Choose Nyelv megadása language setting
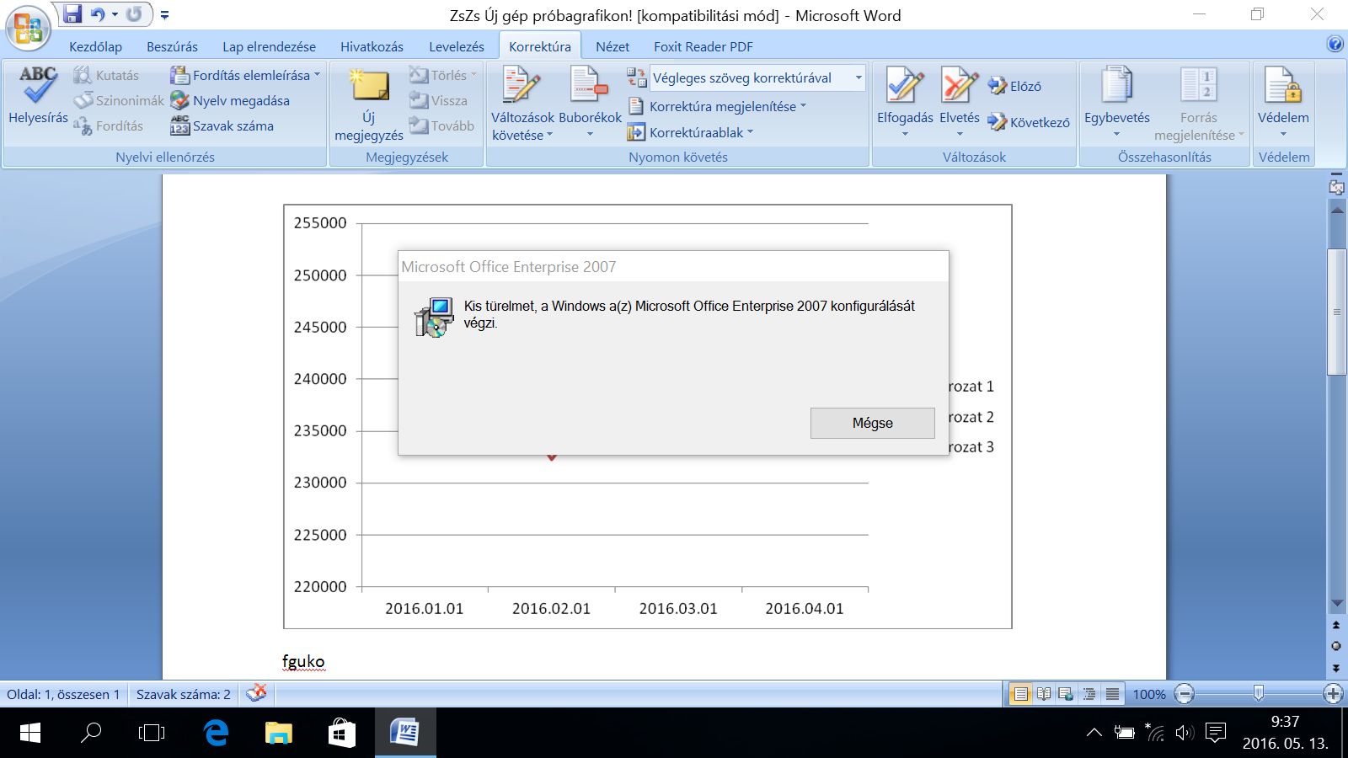The image size is (1348, 758). [230, 100]
